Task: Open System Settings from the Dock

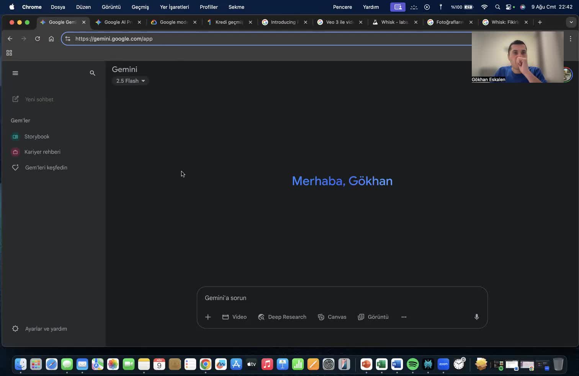Action: coord(329,364)
